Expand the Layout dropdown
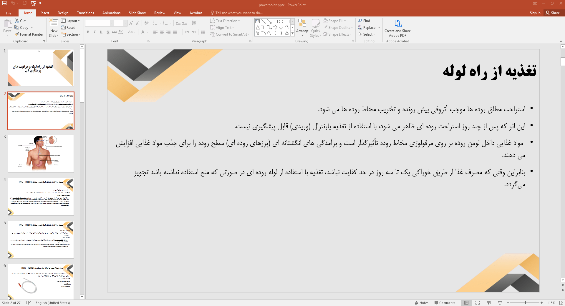565x306 pixels. [x=70, y=21]
